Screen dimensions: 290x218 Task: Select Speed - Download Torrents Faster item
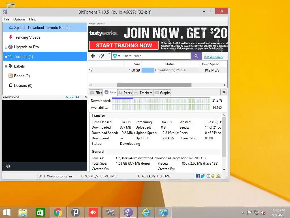coord(45,28)
